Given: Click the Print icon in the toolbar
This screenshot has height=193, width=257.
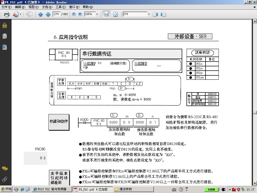Looking at the screenshot, I should point(7,14).
